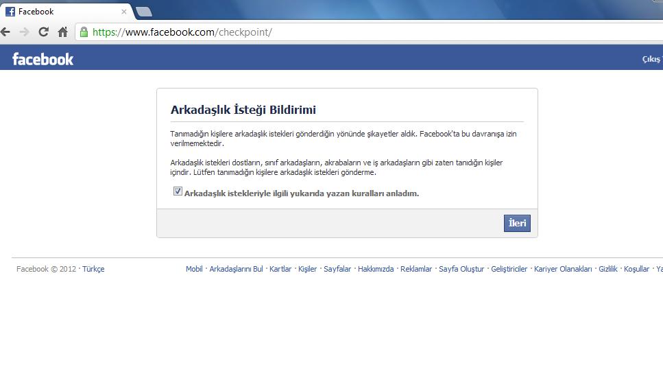Open the Kişiler footer link
The height and width of the screenshot is (391, 663).
307,269
